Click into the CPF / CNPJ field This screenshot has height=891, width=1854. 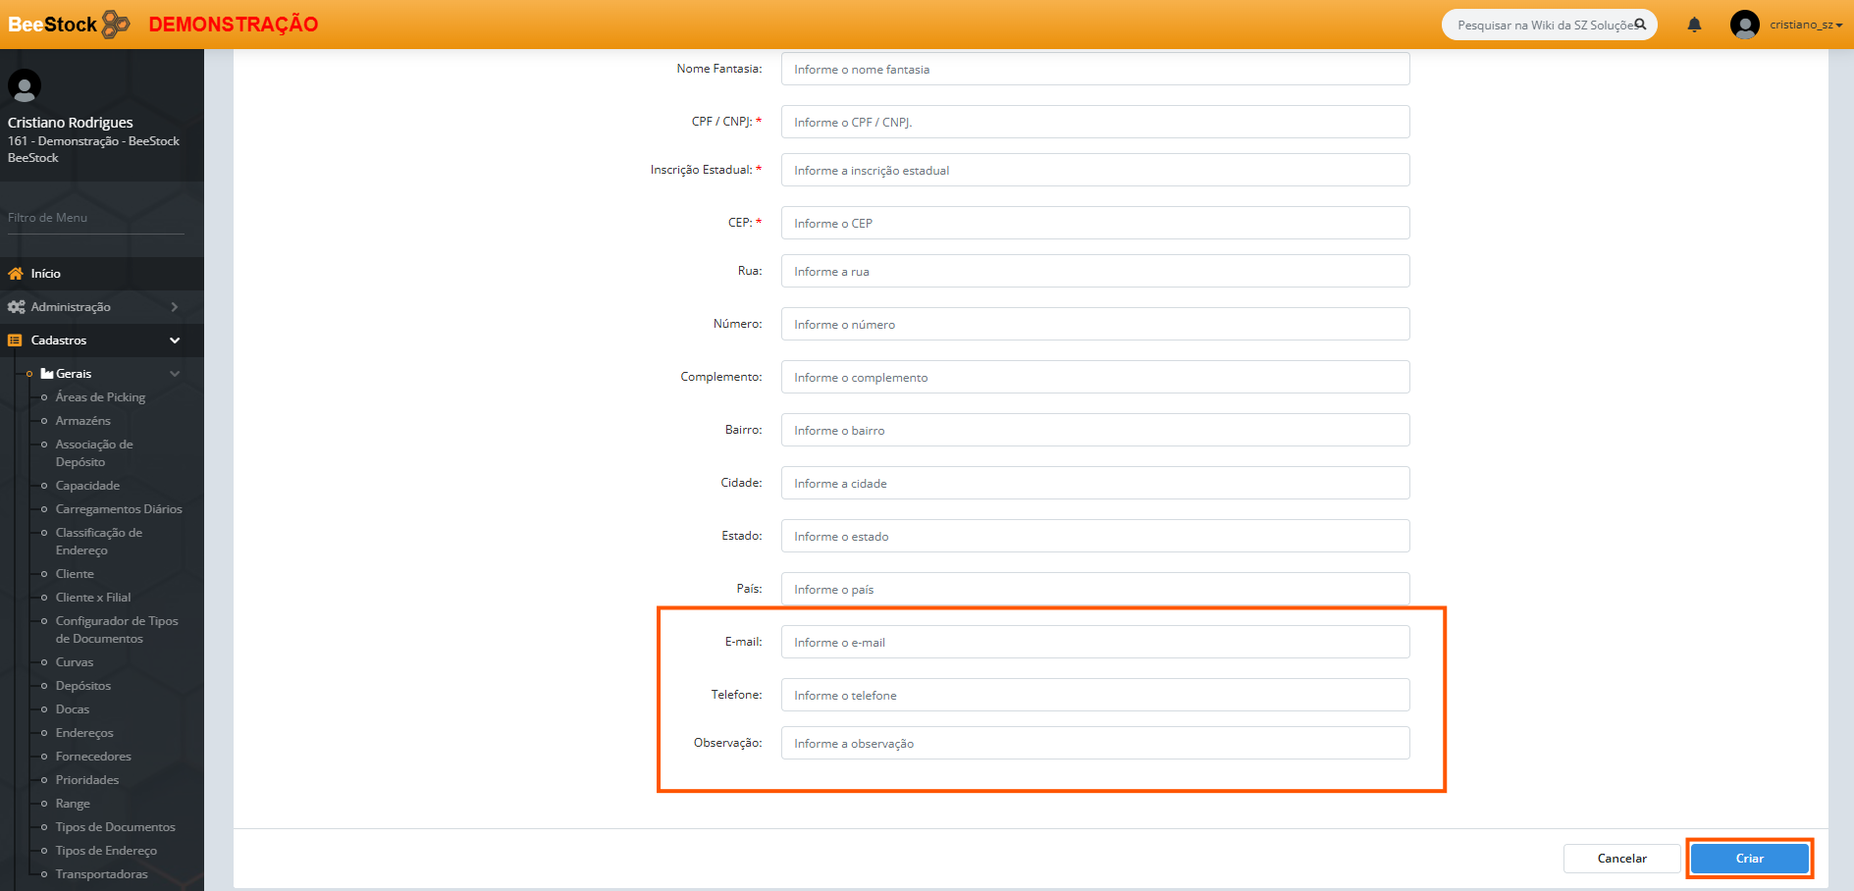tap(1094, 123)
